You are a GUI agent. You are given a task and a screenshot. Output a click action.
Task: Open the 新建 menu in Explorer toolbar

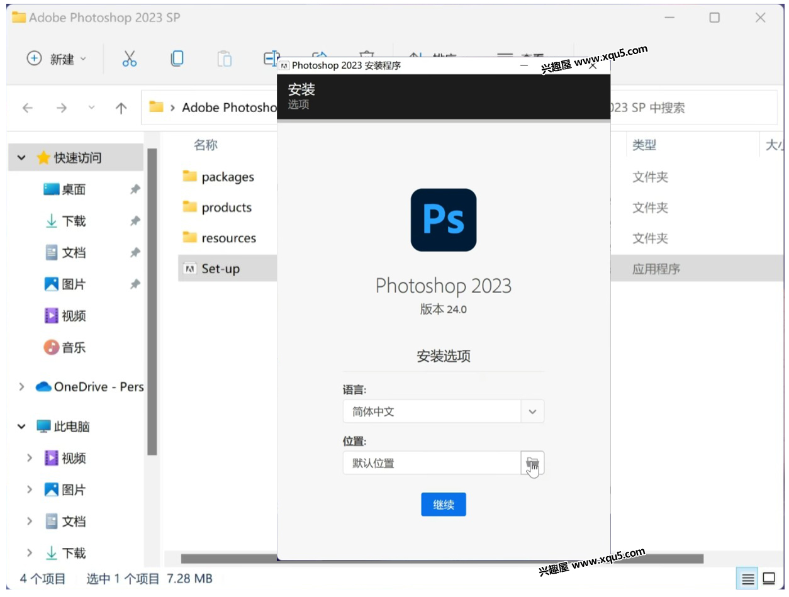point(56,59)
